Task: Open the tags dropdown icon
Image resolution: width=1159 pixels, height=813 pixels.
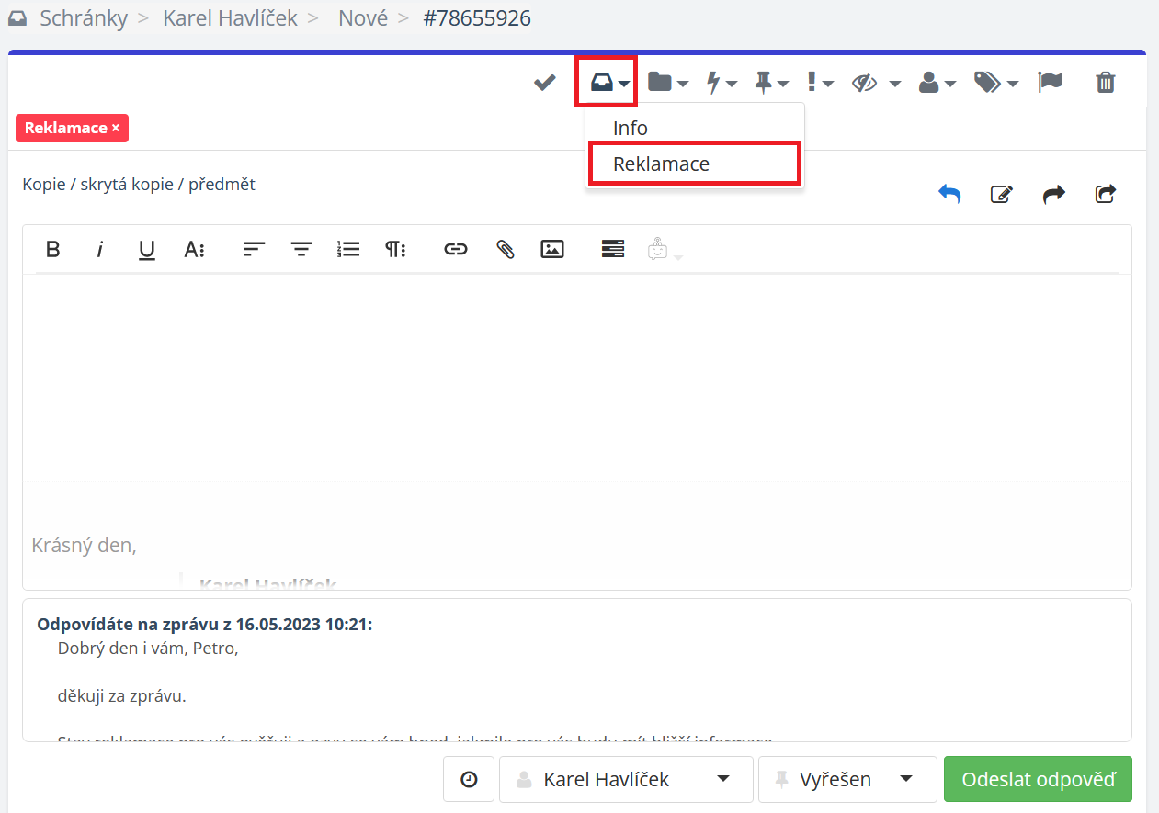Action: pos(995,83)
